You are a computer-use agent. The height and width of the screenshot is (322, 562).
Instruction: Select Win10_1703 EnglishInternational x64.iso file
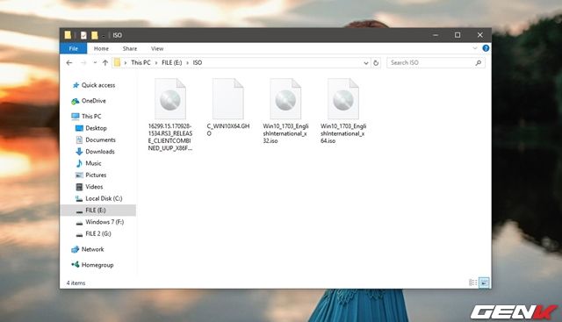click(x=343, y=111)
